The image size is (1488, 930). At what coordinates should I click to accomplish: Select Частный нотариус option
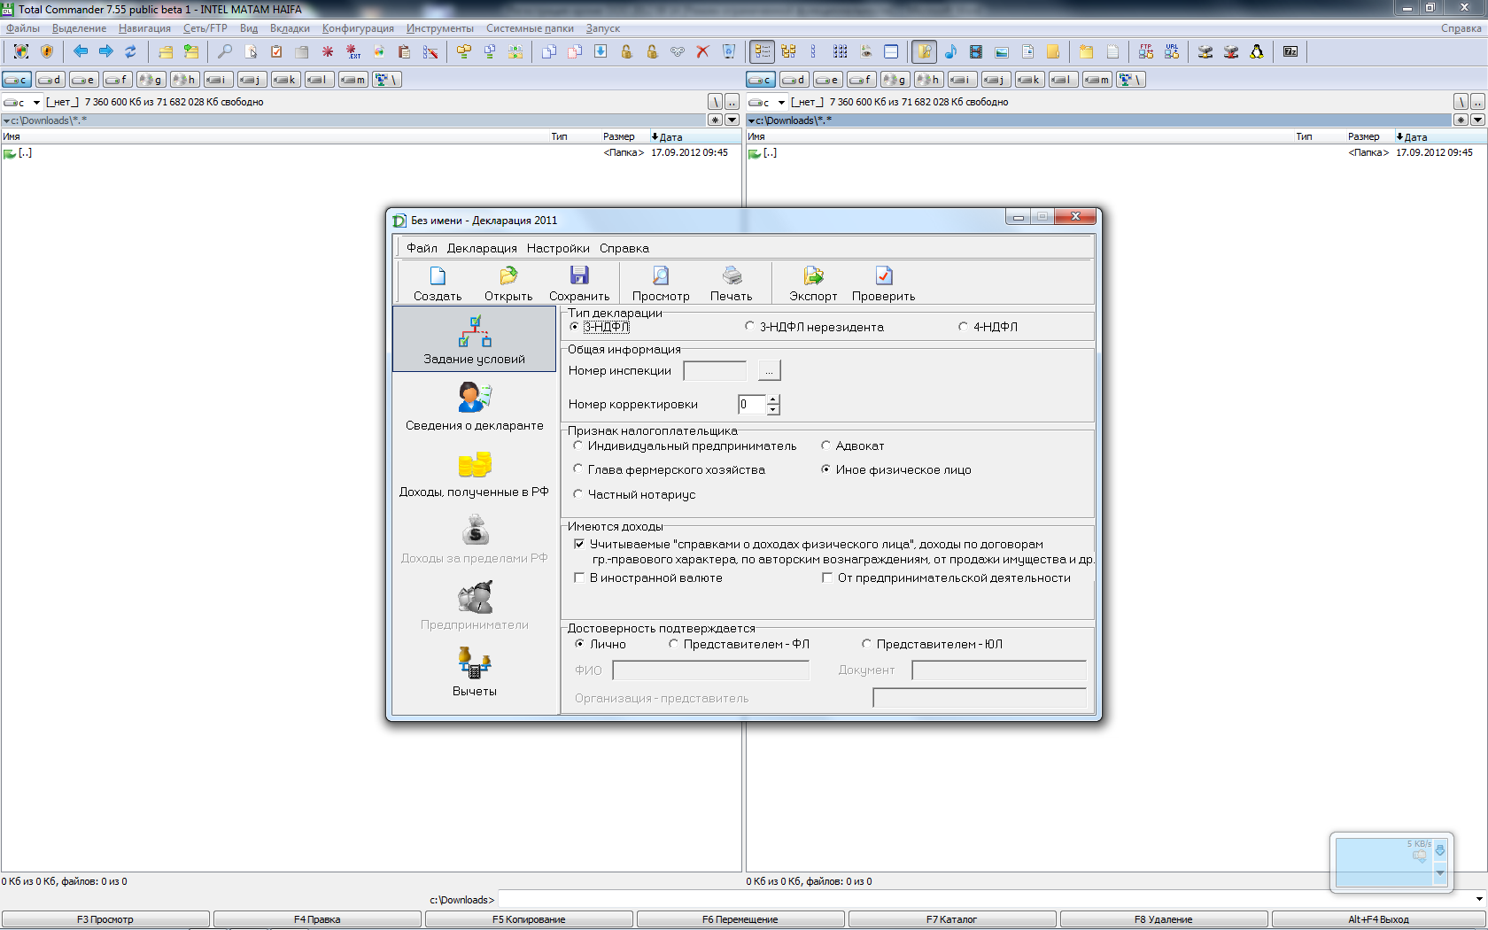click(x=578, y=494)
